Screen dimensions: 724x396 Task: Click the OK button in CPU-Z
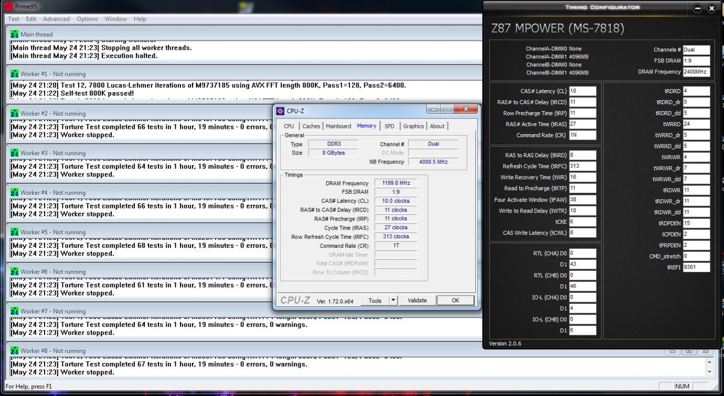tap(455, 301)
